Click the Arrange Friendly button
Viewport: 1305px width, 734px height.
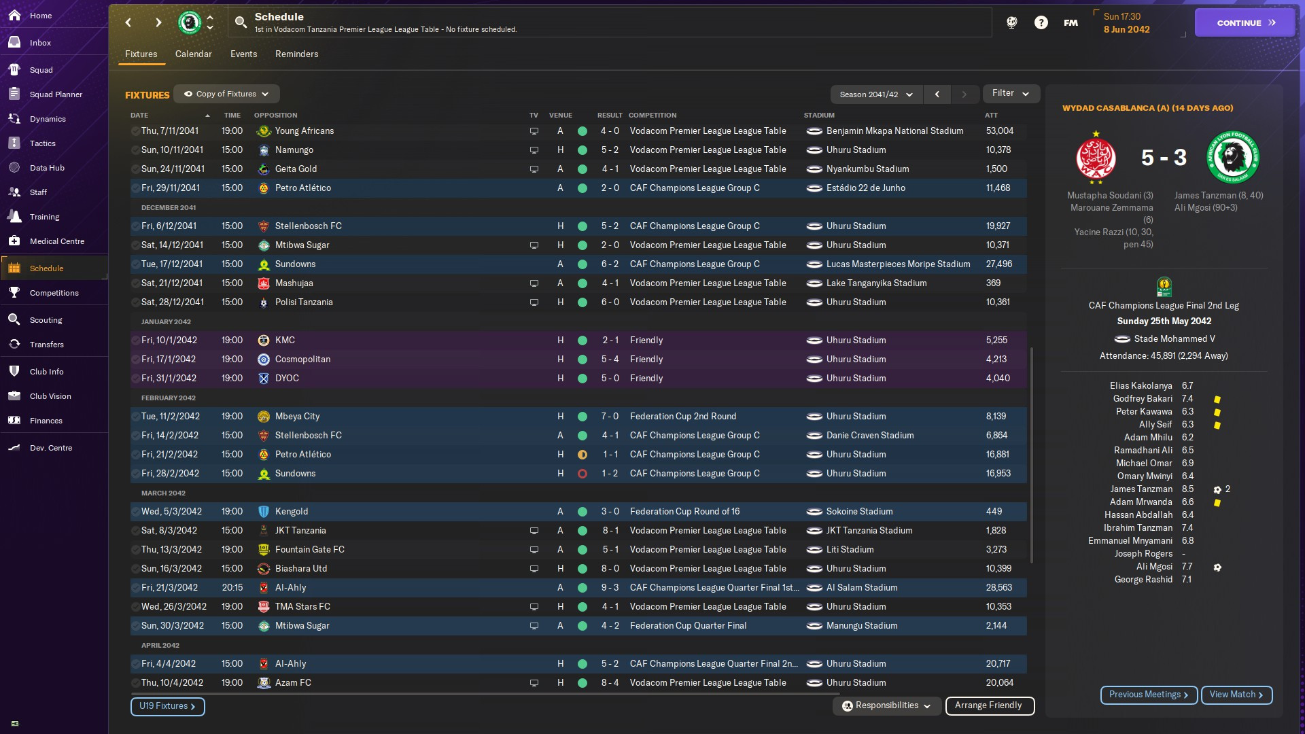989,705
